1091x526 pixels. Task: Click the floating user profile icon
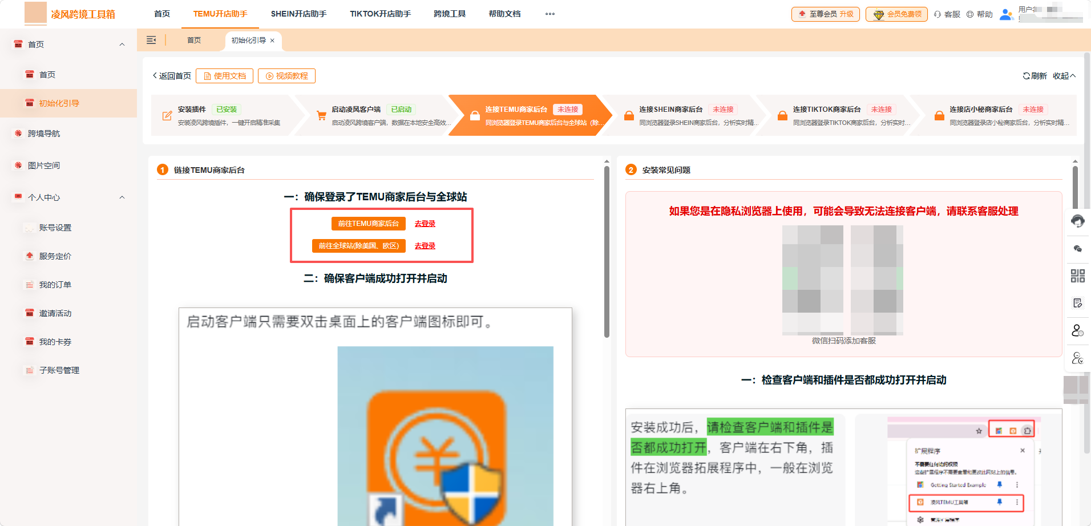point(1077,330)
